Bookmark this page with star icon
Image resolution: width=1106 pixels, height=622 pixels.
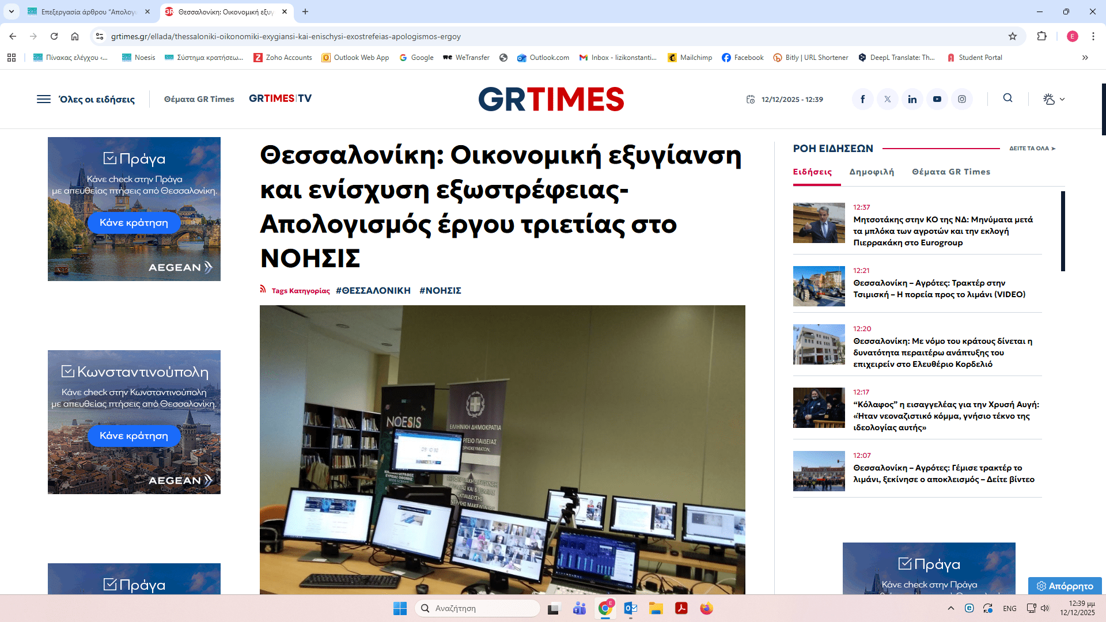(1013, 36)
